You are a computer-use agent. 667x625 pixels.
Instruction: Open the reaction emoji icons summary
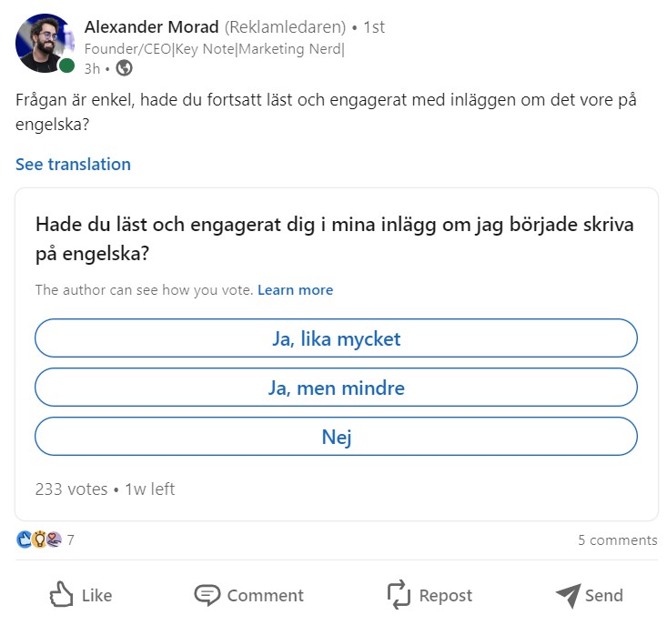click(x=39, y=539)
